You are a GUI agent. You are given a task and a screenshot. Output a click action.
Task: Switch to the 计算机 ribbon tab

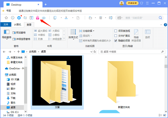point(17,25)
